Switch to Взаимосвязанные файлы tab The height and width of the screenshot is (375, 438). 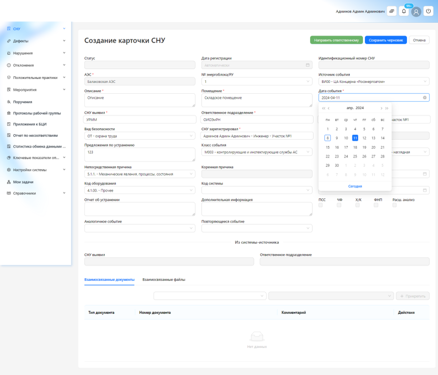tap(164, 279)
